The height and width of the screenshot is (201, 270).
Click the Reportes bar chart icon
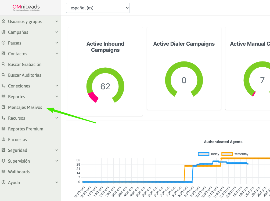[x=3, y=97]
